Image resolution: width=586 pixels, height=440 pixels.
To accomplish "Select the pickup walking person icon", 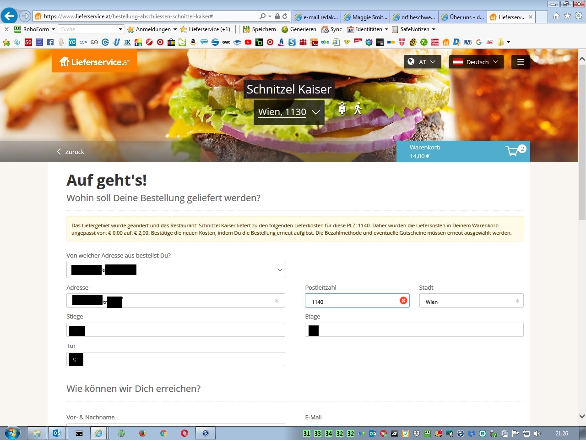I will 358,108.
